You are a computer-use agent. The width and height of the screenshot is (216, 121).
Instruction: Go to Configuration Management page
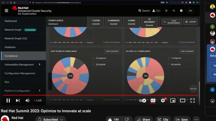tap(20, 73)
